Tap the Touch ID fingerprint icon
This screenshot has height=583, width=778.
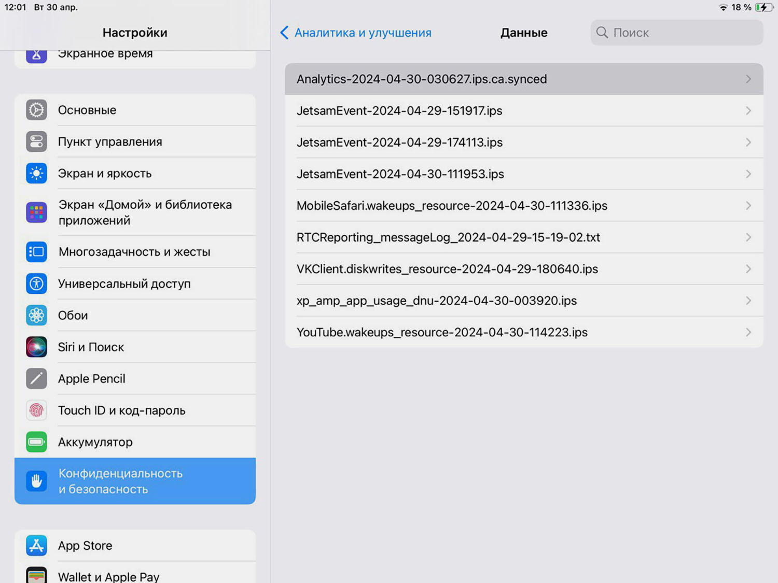[36, 410]
